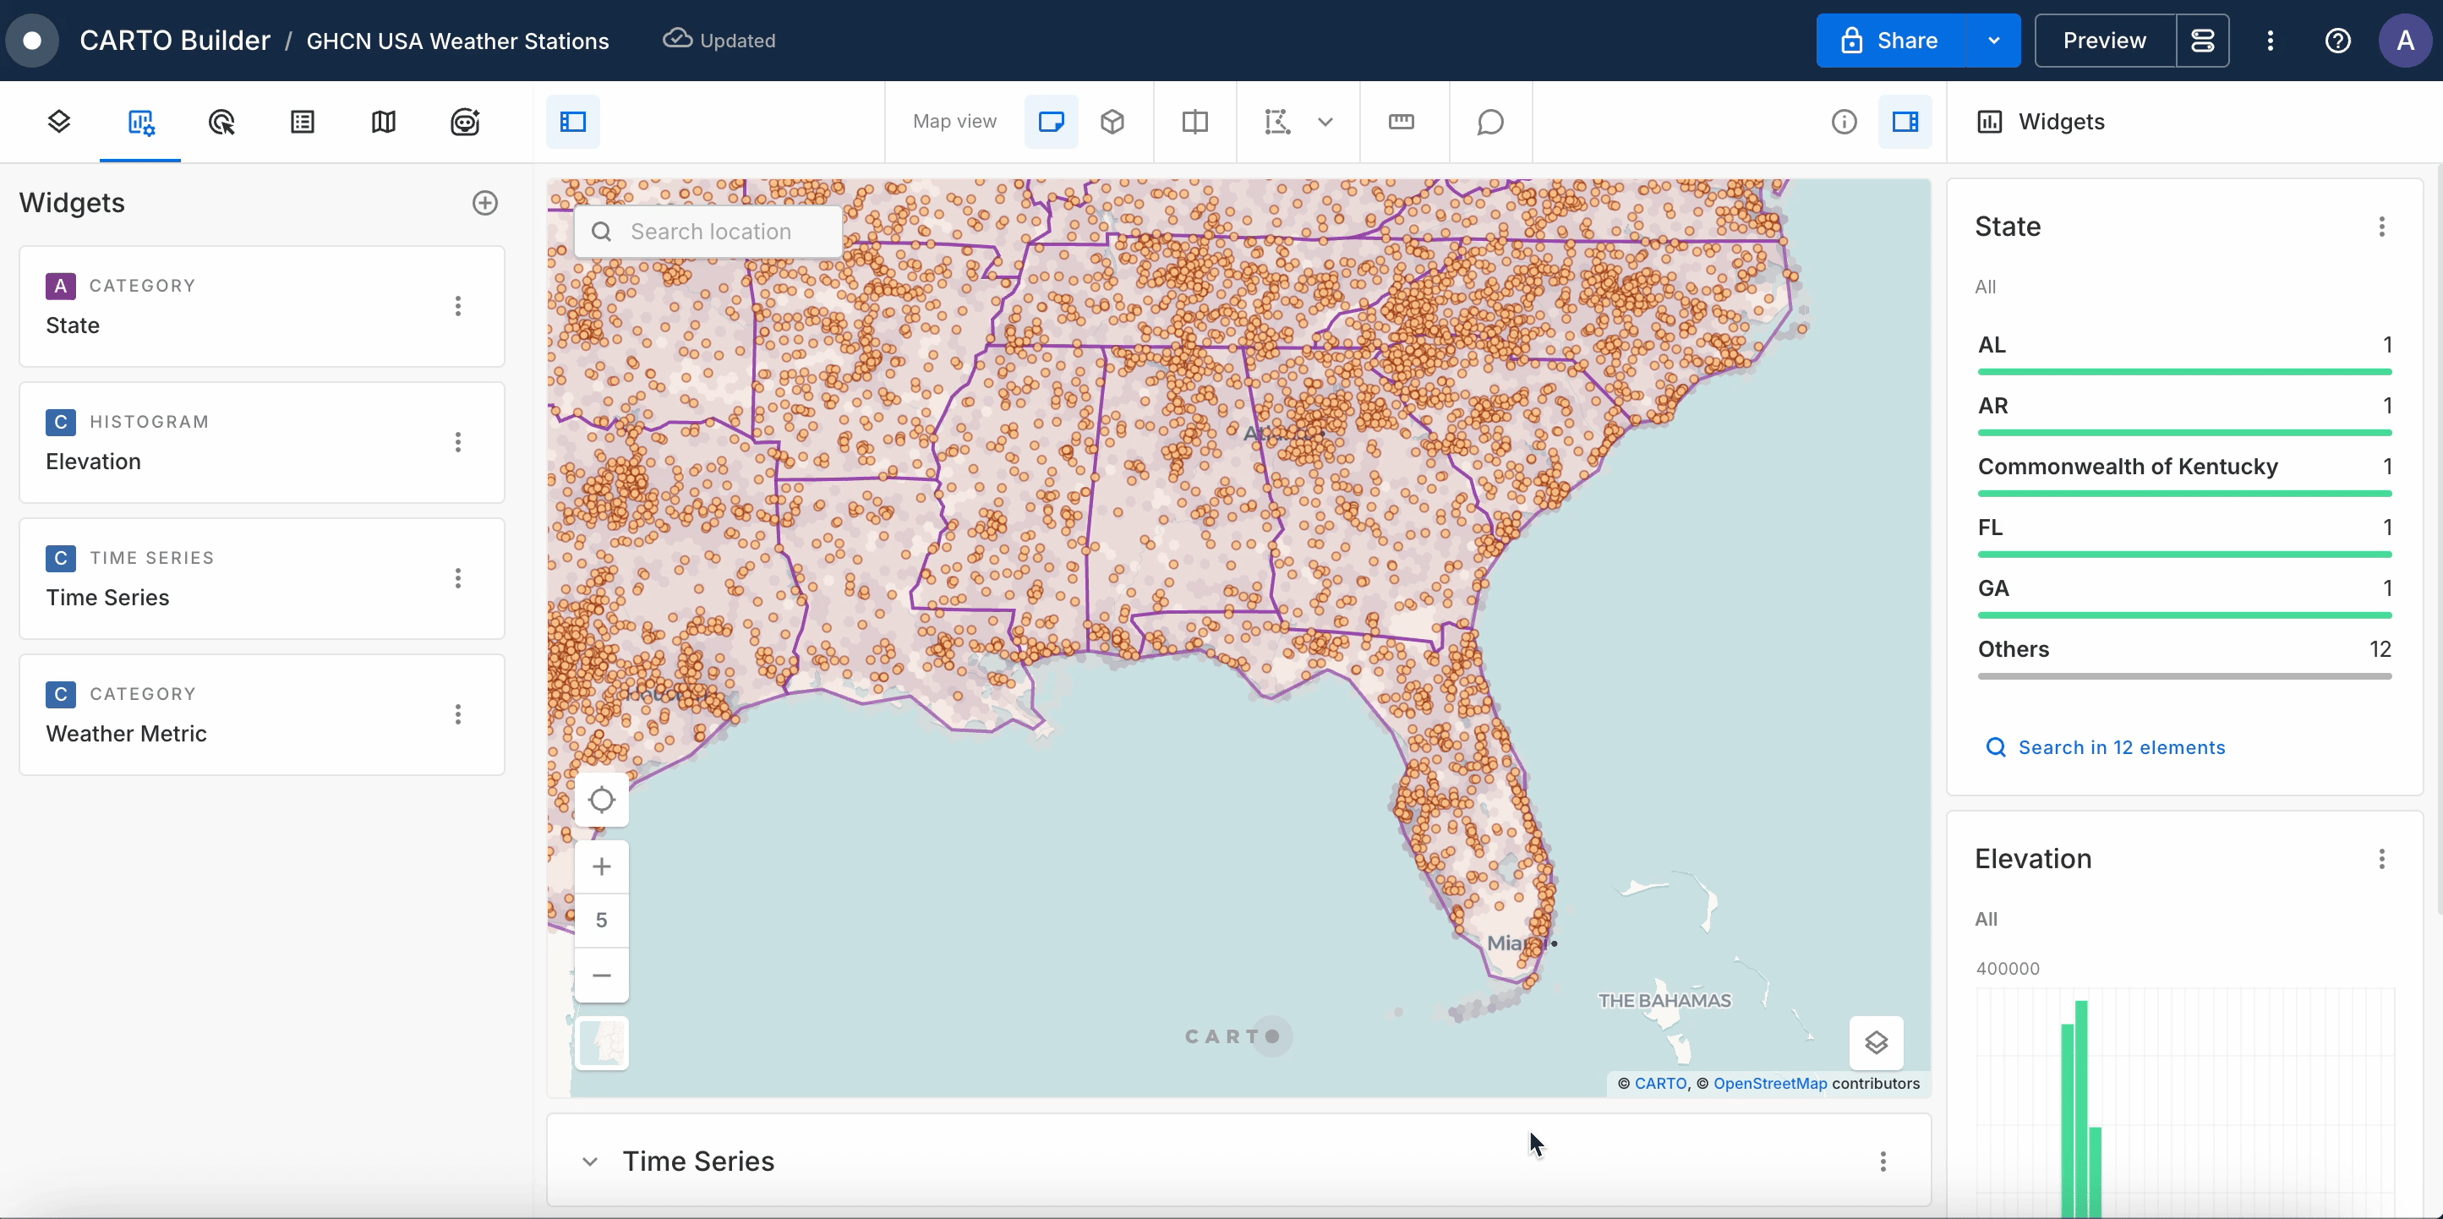Switch to 3D map view
Screen dimensions: 2443x1219
click(x=1112, y=122)
